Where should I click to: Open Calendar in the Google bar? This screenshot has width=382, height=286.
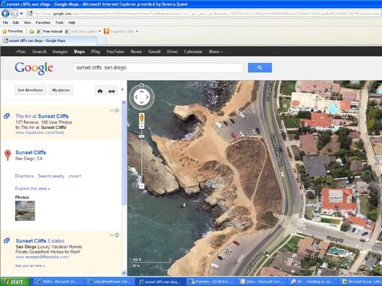193,52
